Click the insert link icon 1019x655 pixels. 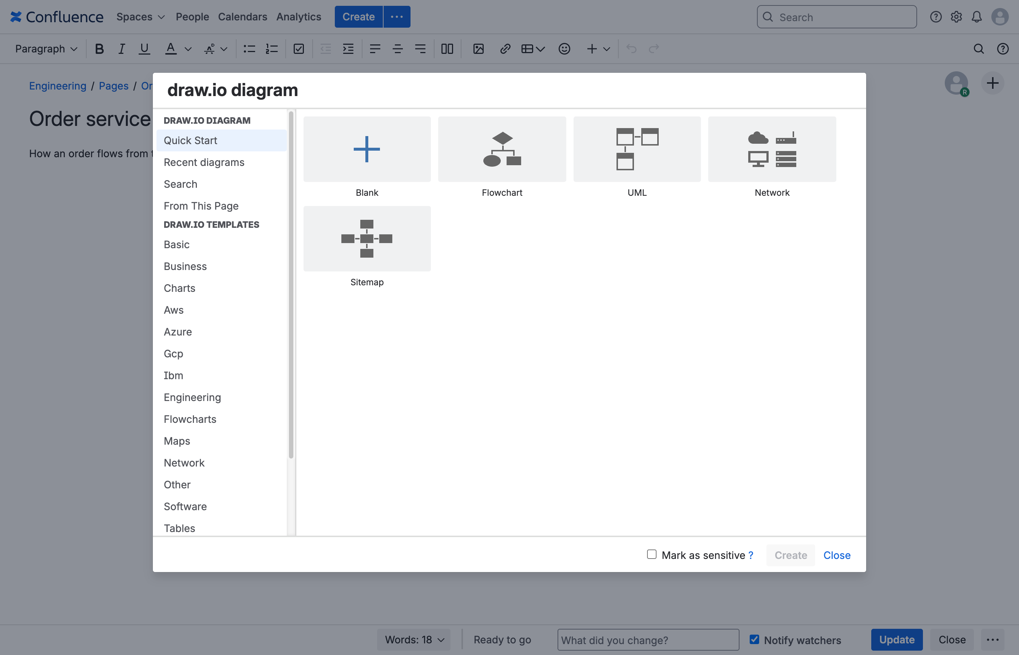505,49
